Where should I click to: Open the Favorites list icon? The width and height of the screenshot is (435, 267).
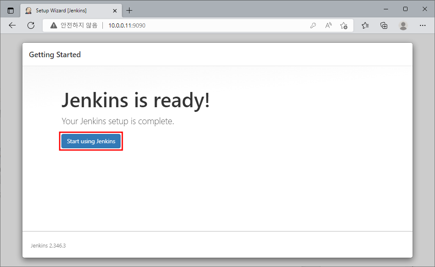coord(365,25)
